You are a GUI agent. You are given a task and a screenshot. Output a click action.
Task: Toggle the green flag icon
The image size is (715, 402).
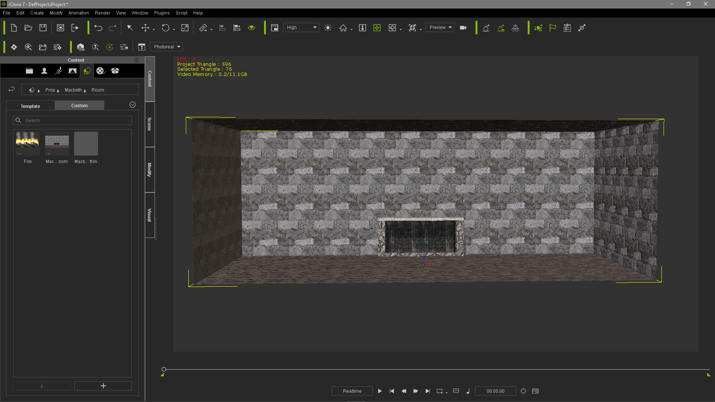[x=553, y=28]
